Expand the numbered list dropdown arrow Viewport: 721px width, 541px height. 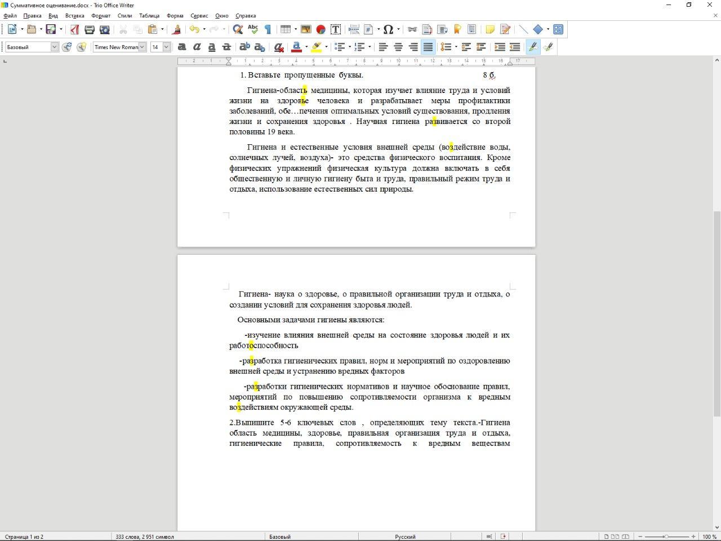[x=370, y=47]
